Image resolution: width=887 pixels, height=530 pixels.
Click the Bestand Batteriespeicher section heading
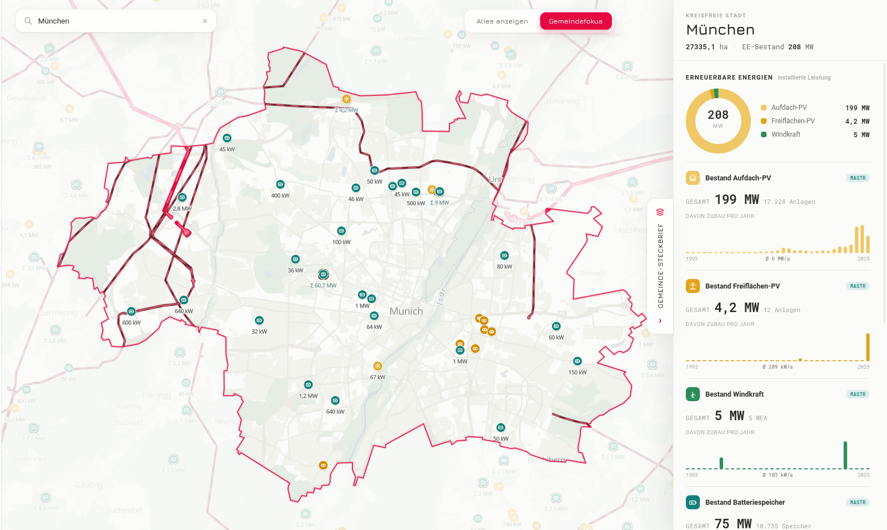click(745, 503)
